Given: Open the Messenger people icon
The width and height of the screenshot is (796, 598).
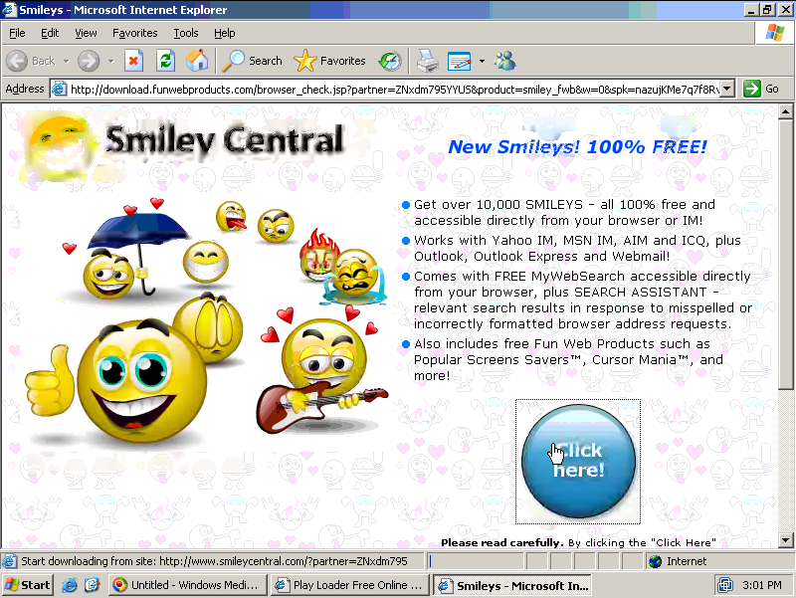Looking at the screenshot, I should 504,61.
